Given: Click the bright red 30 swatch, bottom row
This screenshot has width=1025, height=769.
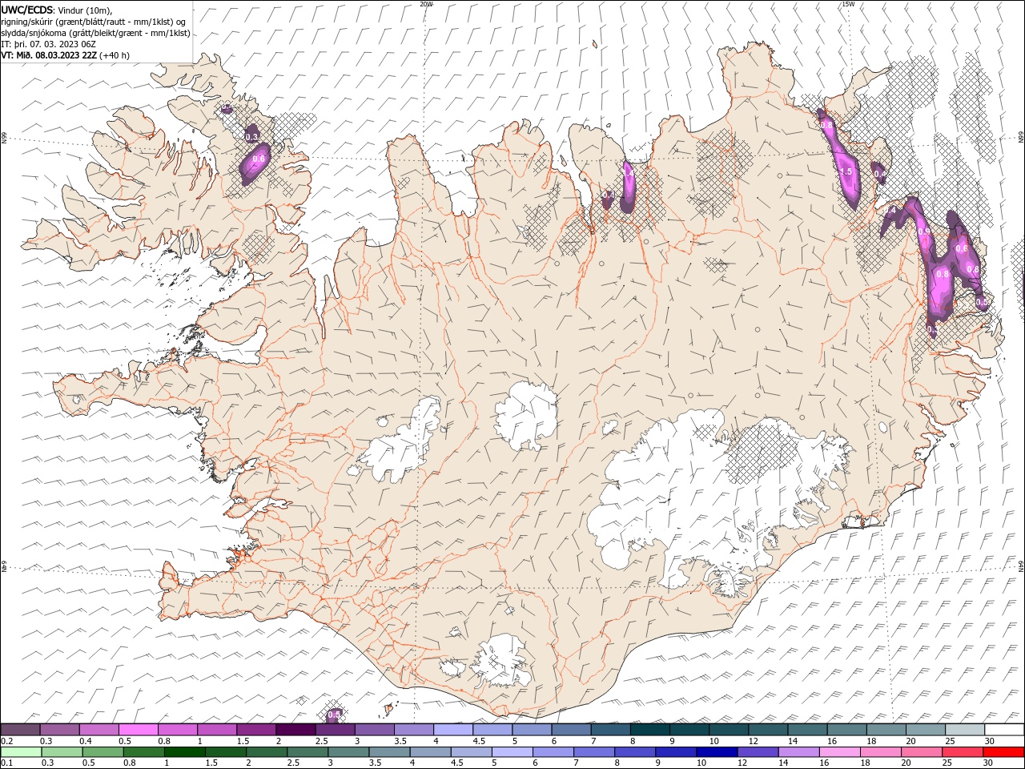Looking at the screenshot, I should [x=1003, y=752].
